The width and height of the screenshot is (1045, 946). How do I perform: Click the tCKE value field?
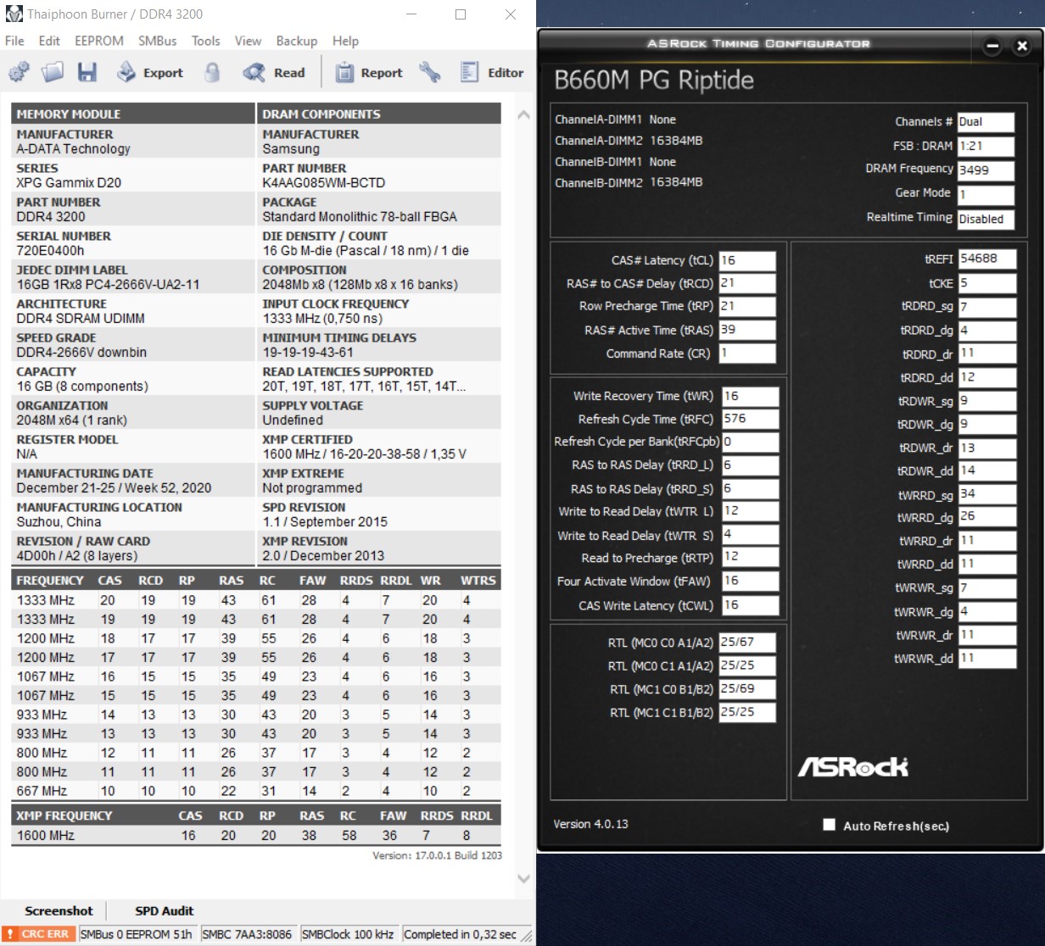(987, 283)
